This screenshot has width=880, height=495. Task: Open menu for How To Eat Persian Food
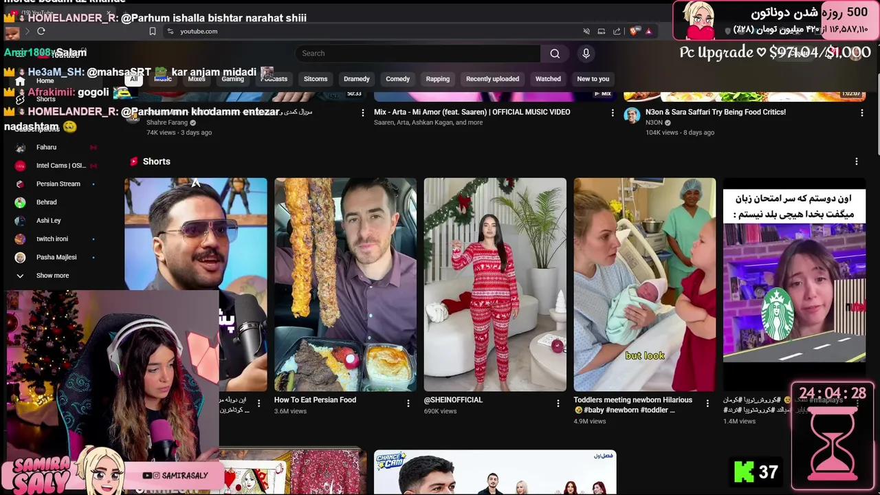(x=408, y=404)
